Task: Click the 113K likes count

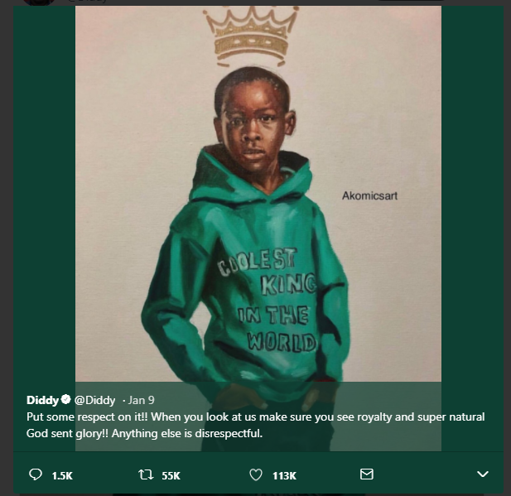Action: 284,476
